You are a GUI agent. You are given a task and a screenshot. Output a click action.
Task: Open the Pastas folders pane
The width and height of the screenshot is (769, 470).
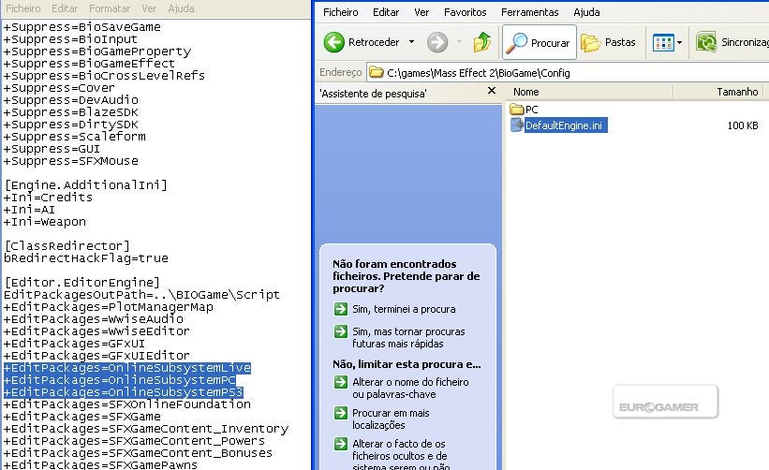608,43
